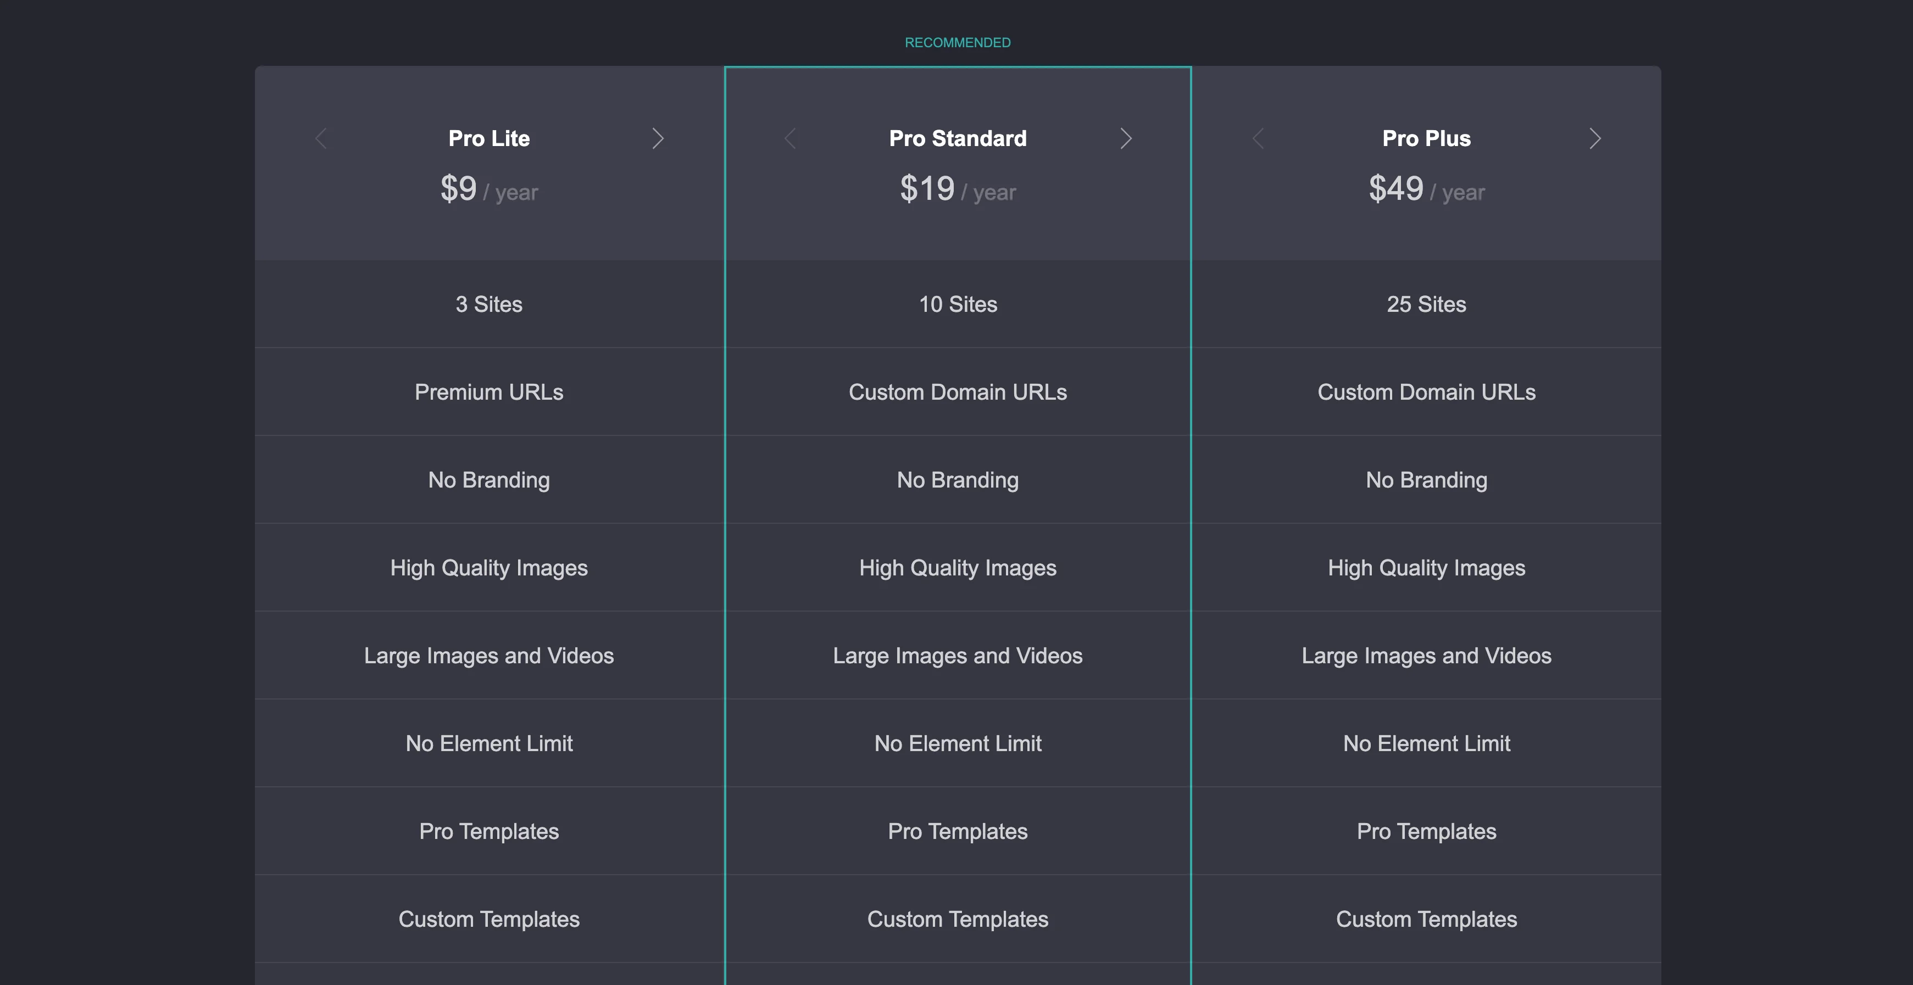Click Custom Domain URLs under Pro Standard
1913x985 pixels.
point(957,392)
